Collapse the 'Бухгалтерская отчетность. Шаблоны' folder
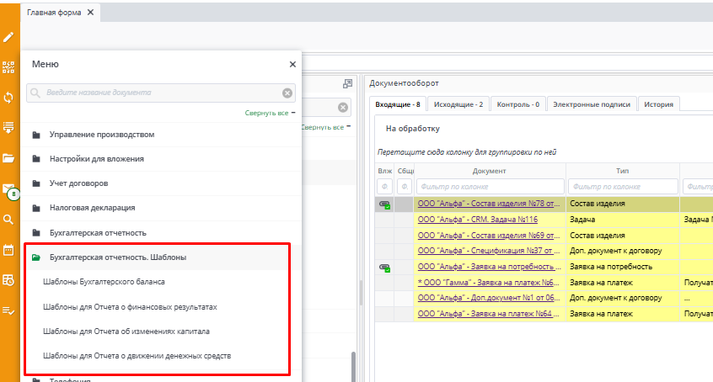Viewport: 713px width, 382px height. pos(117,257)
